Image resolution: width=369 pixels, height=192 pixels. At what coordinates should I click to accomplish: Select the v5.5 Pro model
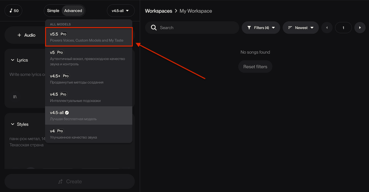89,37
